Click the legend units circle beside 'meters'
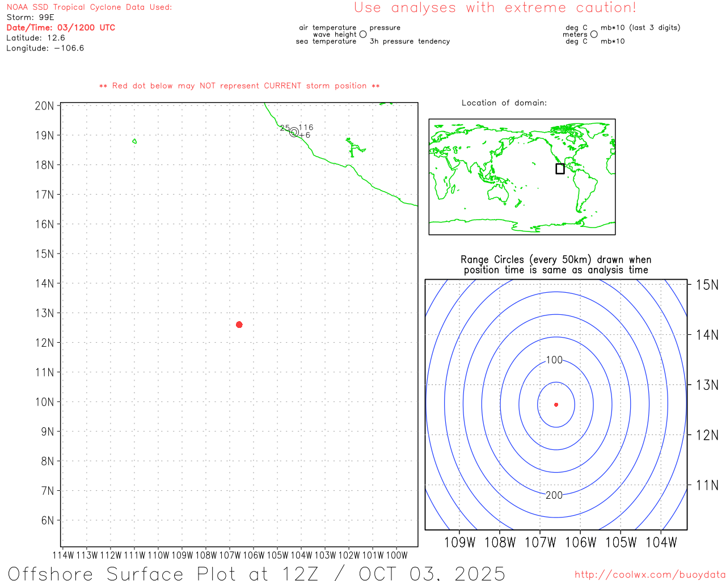Screen dimensions: 726x581 pos(594,35)
